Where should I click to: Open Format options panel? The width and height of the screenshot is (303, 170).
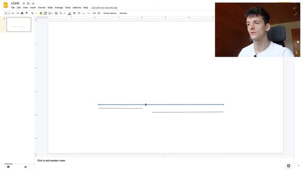[x=110, y=13]
